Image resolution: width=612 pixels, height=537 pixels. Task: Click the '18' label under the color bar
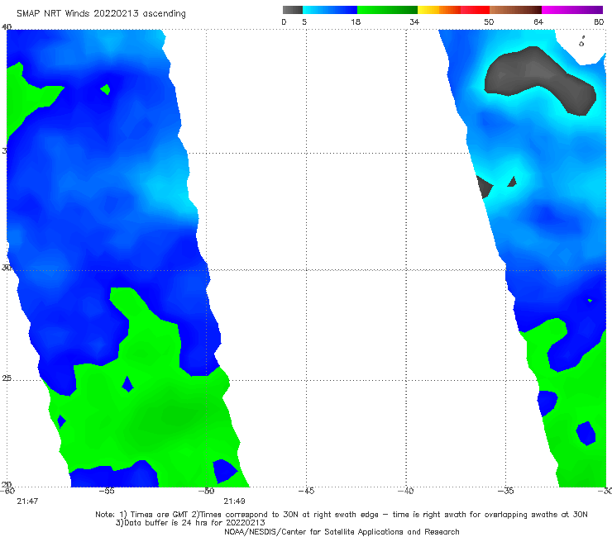click(356, 21)
